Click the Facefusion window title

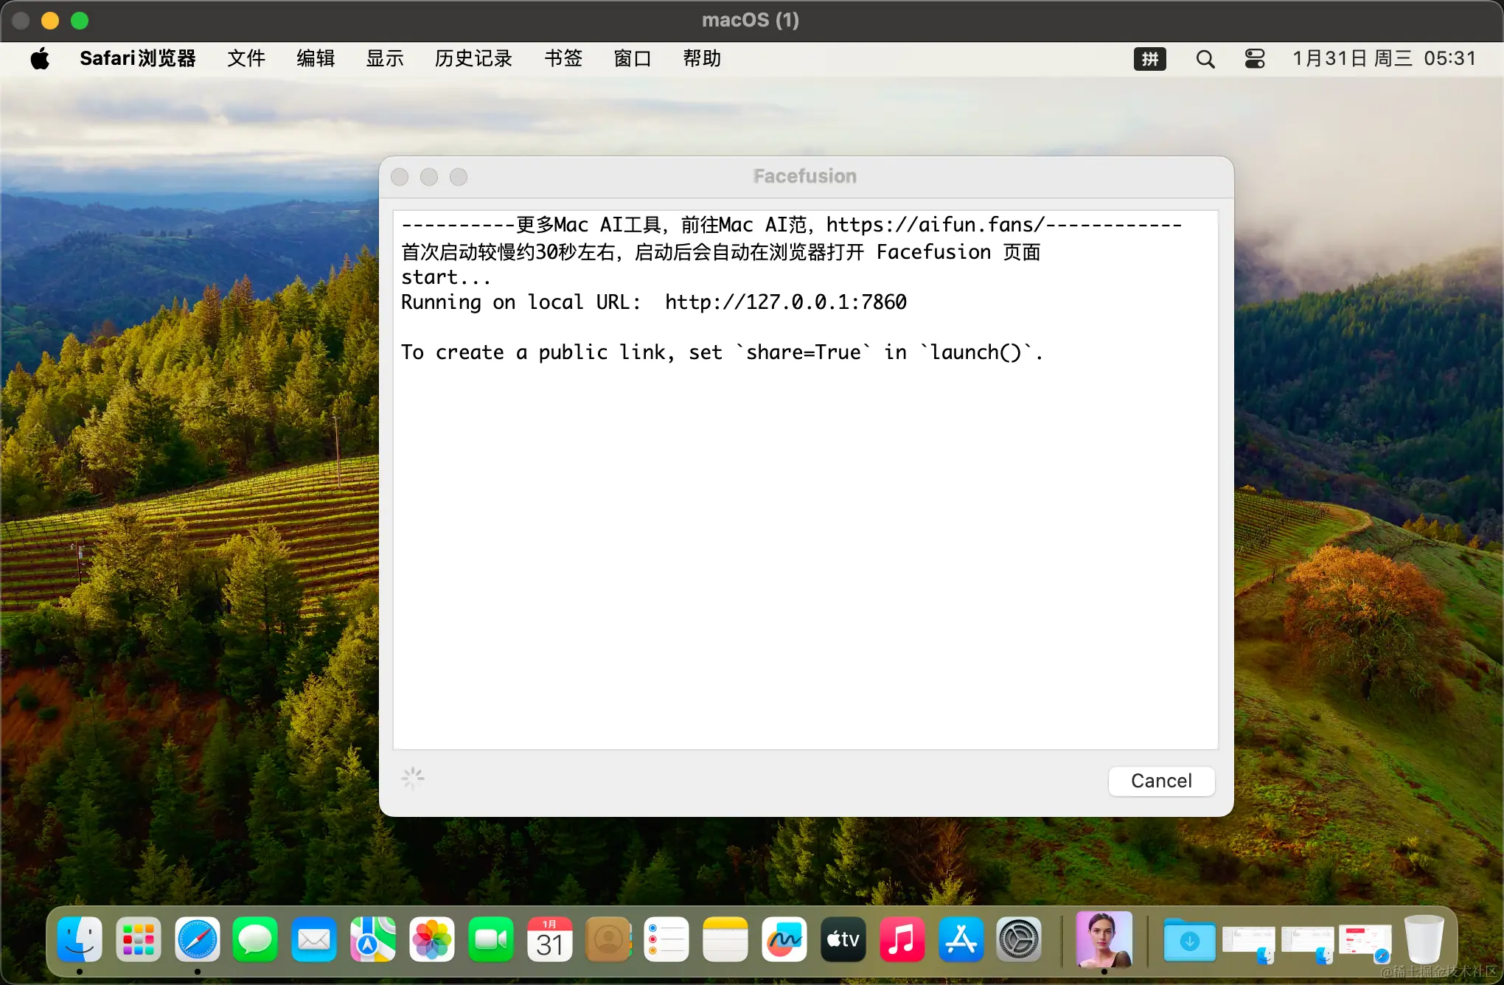(x=805, y=176)
